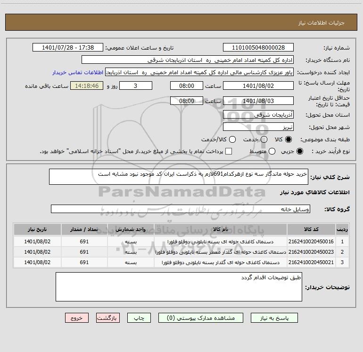The image size is (363, 352).
Task: Open مشاهده مدارک پیوستی (0) button
Action: [x=201, y=318]
